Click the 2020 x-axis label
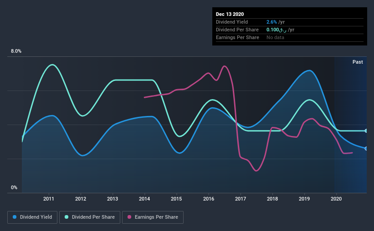The image size is (374, 231). (336, 199)
